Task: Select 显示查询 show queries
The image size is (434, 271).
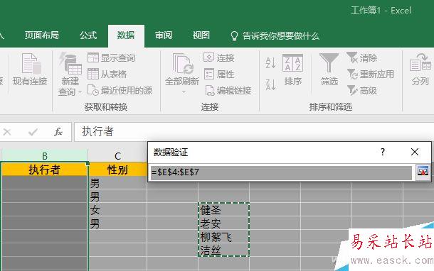Action: click(111, 58)
